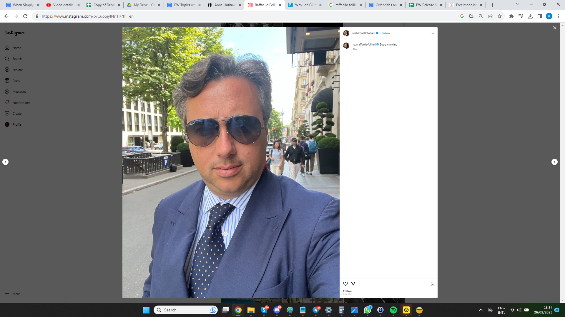Like the post with heart icon
The width and height of the screenshot is (565, 317).
click(345, 284)
